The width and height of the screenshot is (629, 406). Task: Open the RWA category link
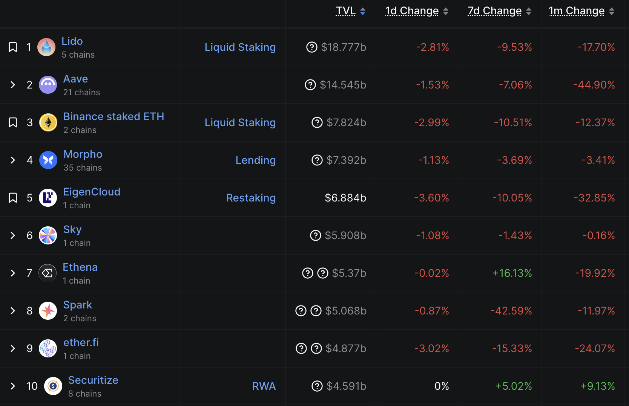264,386
